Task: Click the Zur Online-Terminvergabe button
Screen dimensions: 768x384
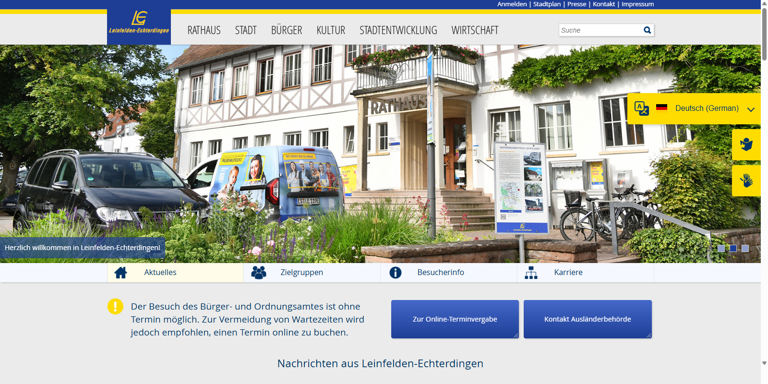Action: pyautogui.click(x=455, y=319)
